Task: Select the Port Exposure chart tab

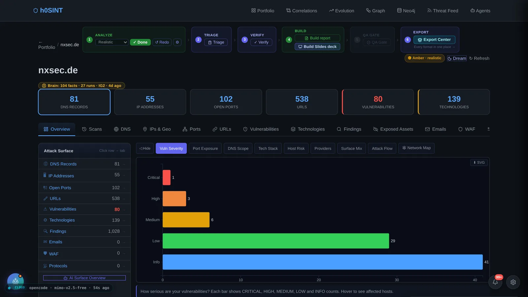Action: click(205, 148)
